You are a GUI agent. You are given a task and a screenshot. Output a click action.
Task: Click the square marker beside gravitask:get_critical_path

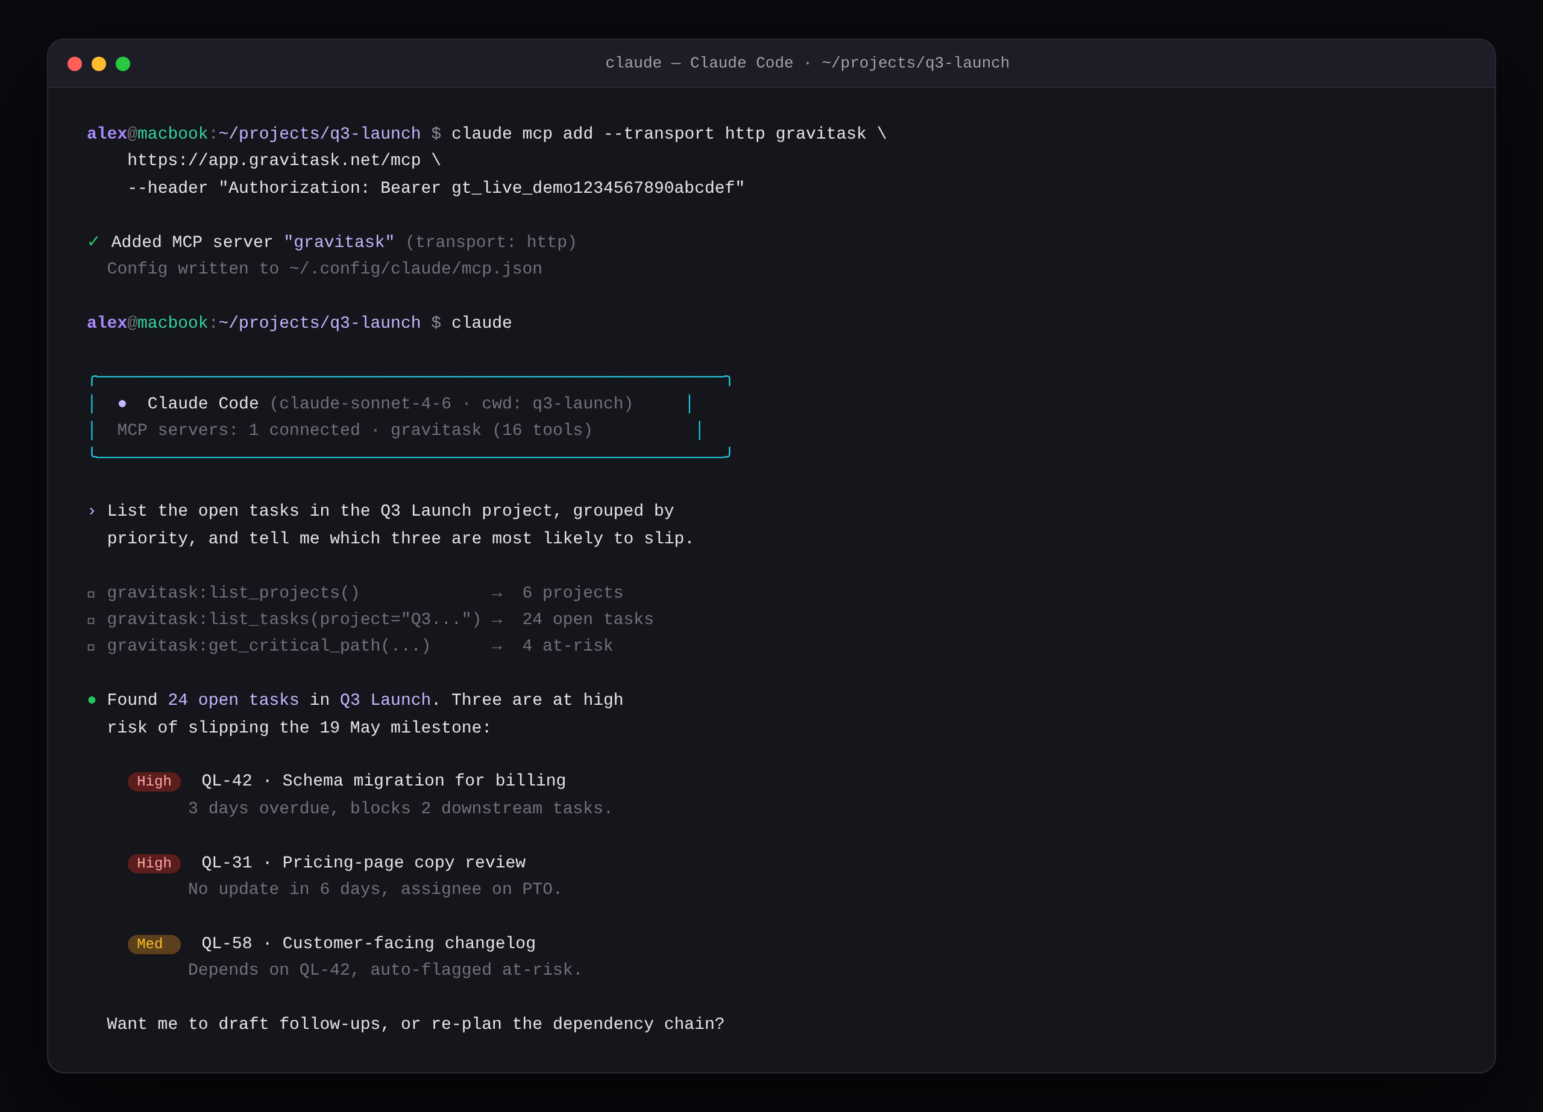coord(91,647)
